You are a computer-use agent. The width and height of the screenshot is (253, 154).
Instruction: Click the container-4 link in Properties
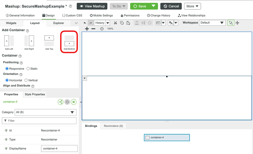tap(10, 102)
